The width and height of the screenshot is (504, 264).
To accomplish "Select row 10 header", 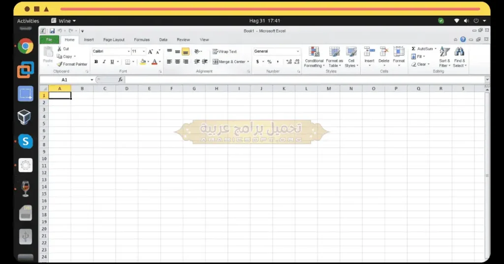I will pyautogui.click(x=44, y=159).
